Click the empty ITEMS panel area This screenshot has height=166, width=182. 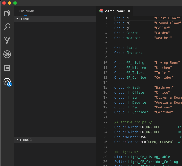click(55, 77)
